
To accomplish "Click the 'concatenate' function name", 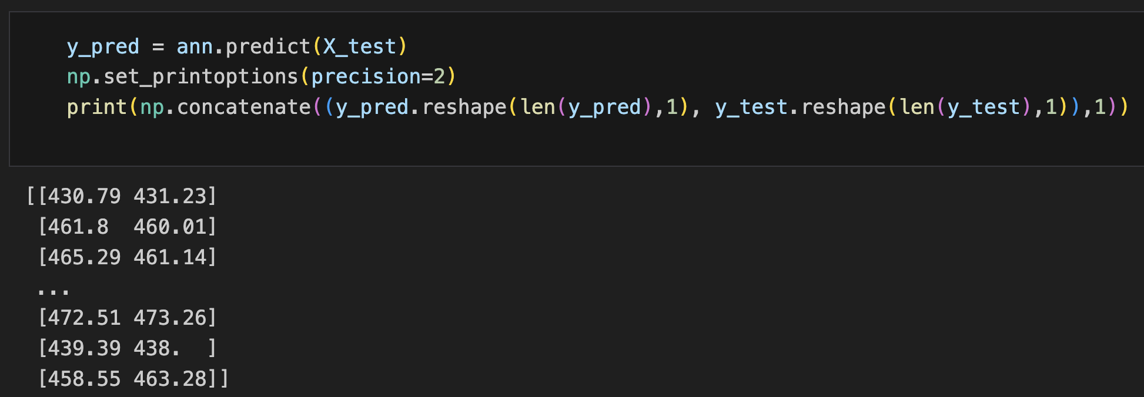I will (244, 107).
